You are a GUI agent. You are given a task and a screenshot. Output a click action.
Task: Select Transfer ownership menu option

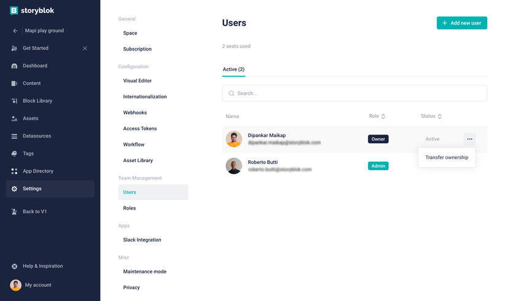point(447,157)
